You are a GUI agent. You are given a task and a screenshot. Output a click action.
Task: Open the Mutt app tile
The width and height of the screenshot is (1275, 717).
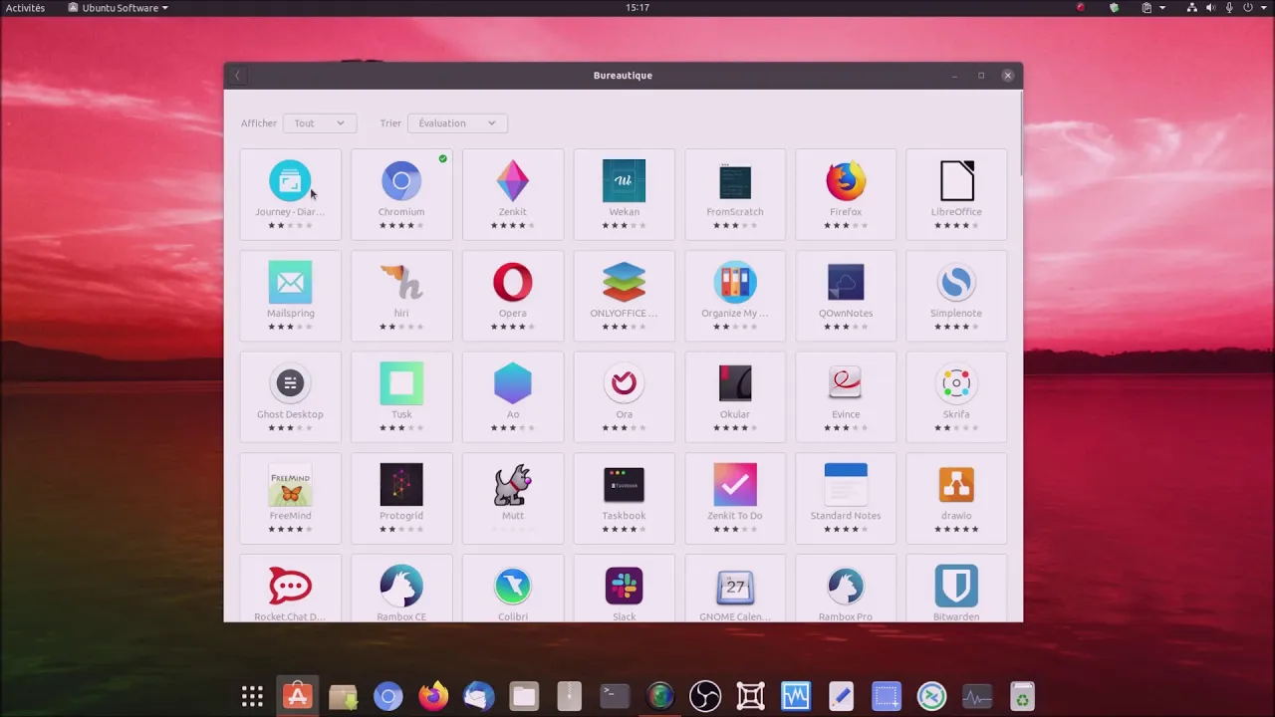pyautogui.click(x=513, y=498)
